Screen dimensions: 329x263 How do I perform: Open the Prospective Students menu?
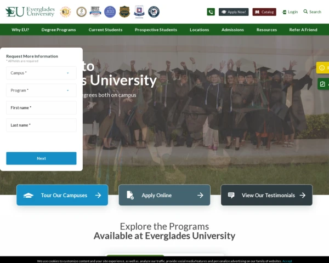click(x=156, y=30)
